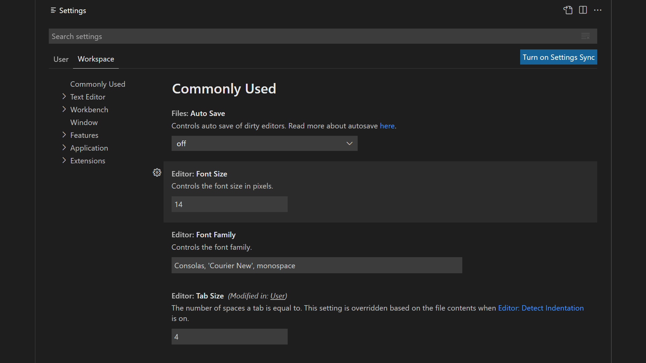The image size is (646, 363).
Task: Open the Settings JSON icon in top right
Action: coord(568,10)
